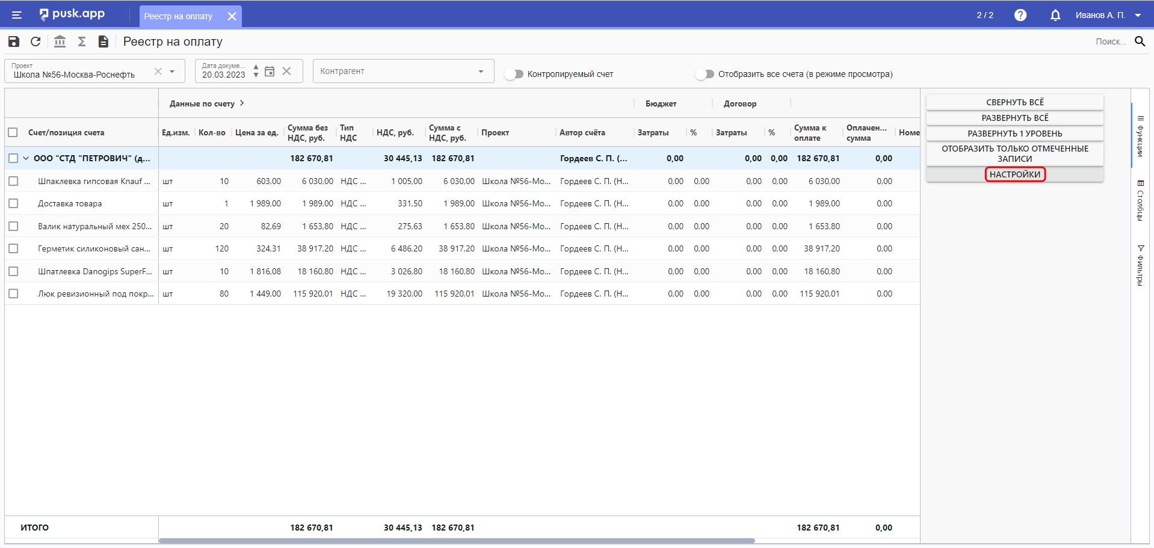The image size is (1154, 548).
Task: Open the calendar date picker icon
Action: pyautogui.click(x=270, y=72)
